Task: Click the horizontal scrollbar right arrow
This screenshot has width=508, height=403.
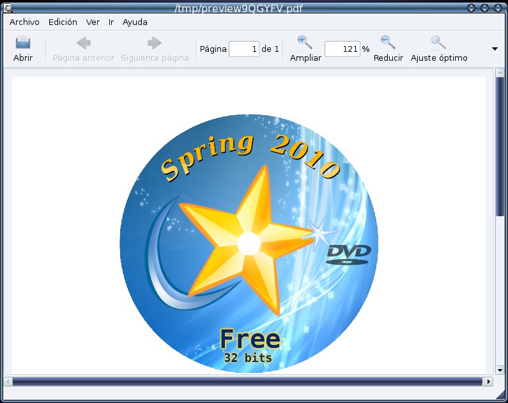Action: click(488, 381)
